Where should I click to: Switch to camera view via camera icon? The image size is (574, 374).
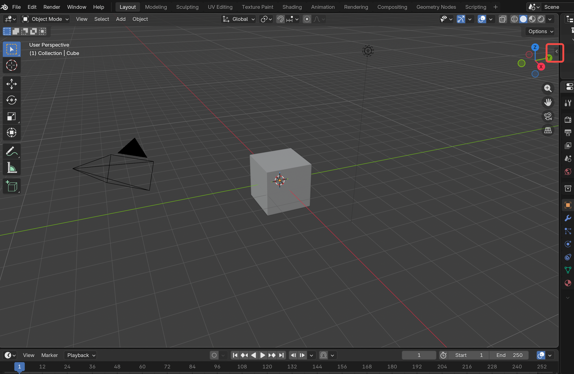[x=548, y=117]
